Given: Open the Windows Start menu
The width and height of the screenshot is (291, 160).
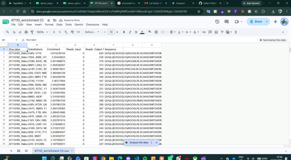Looking at the screenshot, I should coord(44,158).
